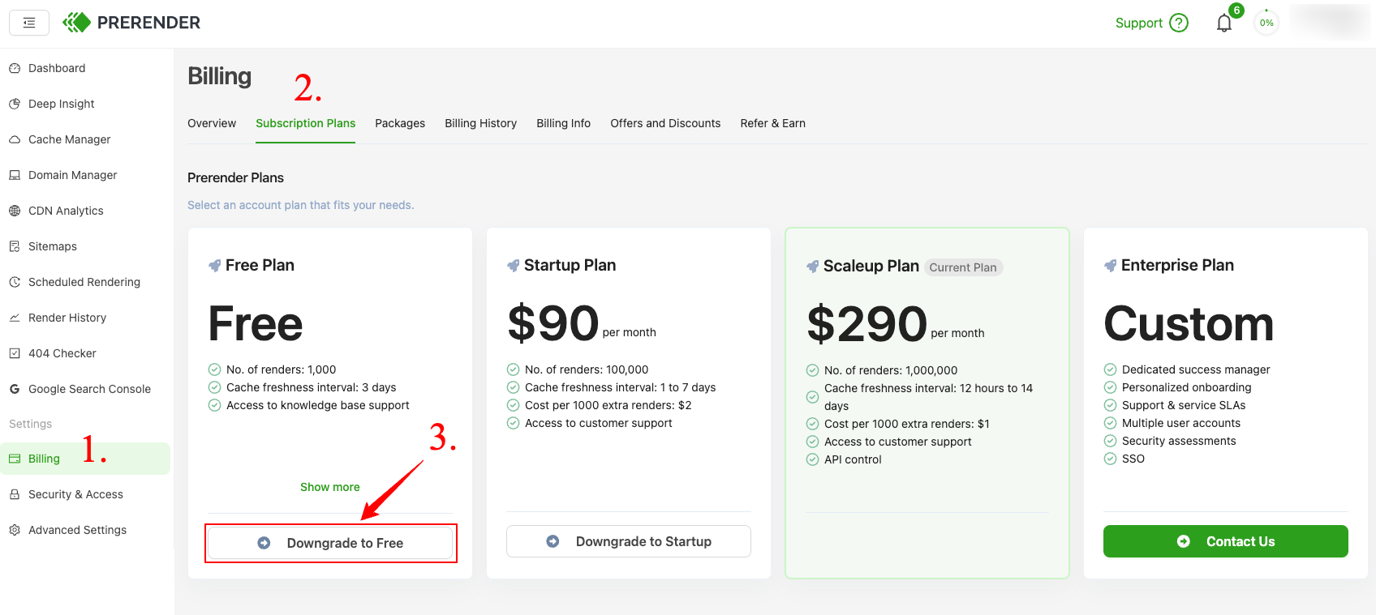Click the 0% usage progress circle
Screen dimensions: 1376x615
point(1266,23)
